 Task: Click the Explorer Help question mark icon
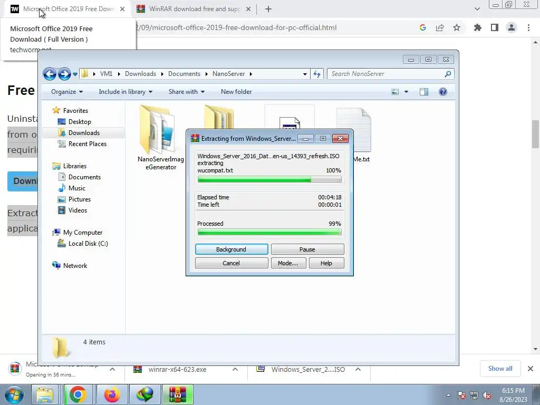443,92
